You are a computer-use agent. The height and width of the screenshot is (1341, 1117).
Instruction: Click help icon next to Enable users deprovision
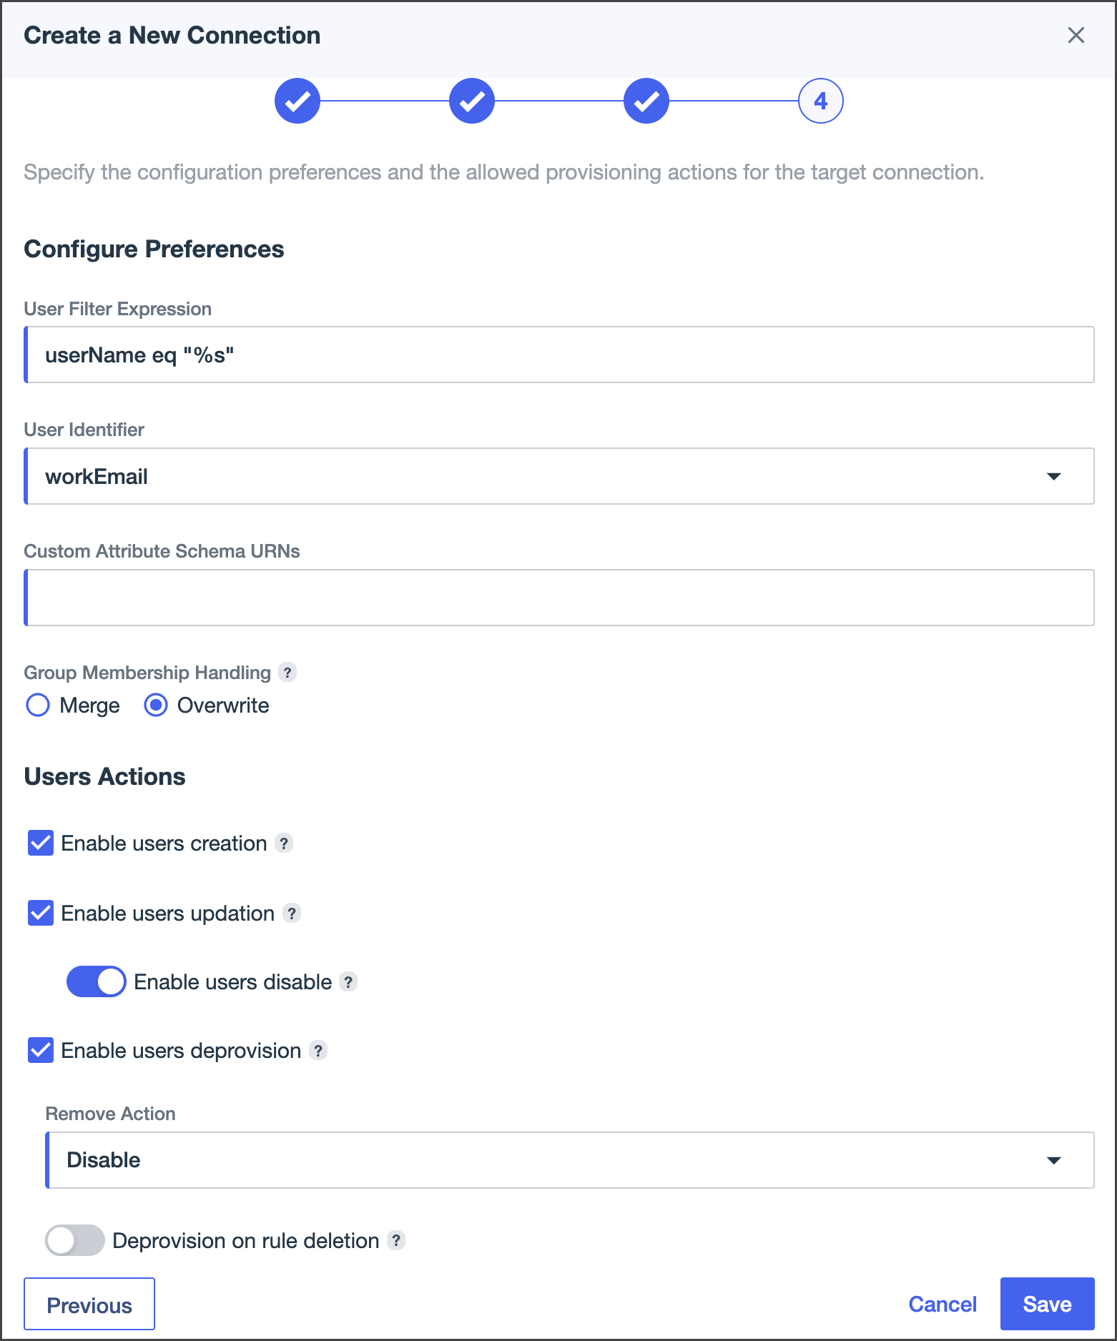(x=318, y=1051)
